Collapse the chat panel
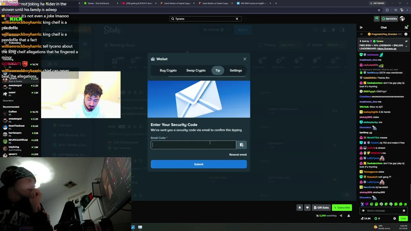The height and width of the screenshot is (231, 411). (x=361, y=28)
